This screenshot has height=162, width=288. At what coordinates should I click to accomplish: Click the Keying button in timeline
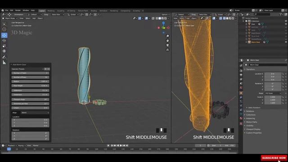[22, 145]
